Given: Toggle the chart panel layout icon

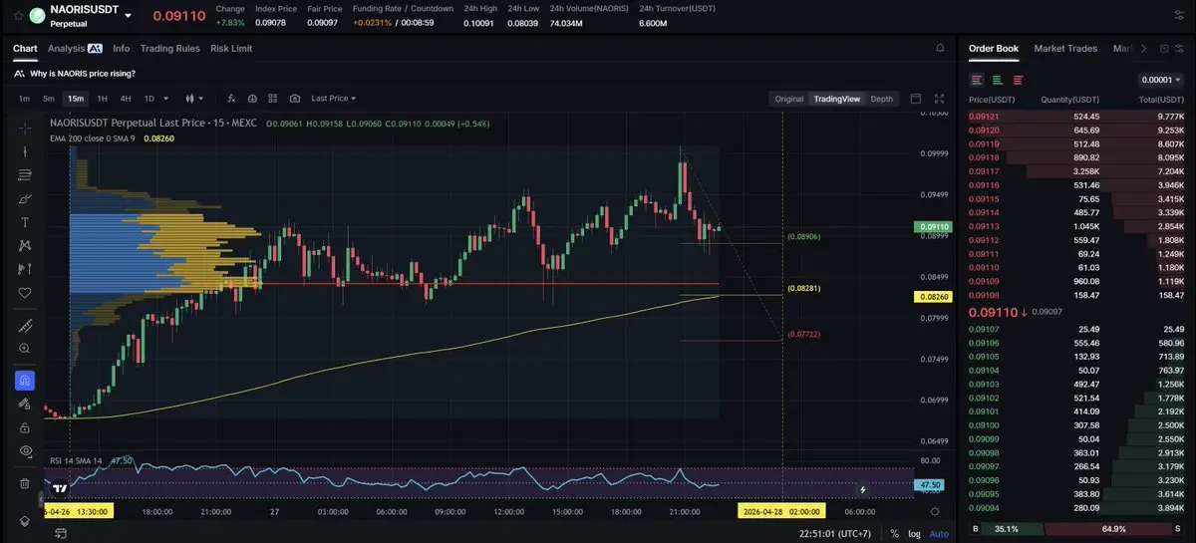Looking at the screenshot, I should [917, 99].
